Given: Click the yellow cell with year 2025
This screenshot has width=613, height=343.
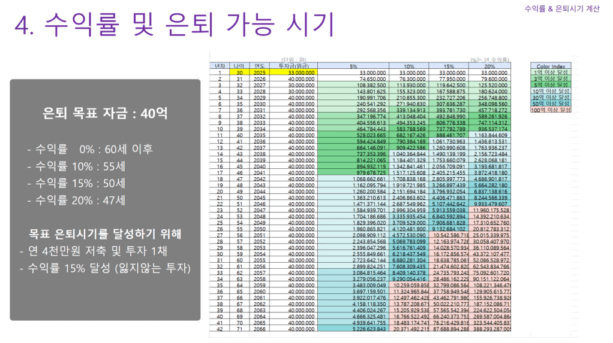Looking at the screenshot, I should [260, 72].
